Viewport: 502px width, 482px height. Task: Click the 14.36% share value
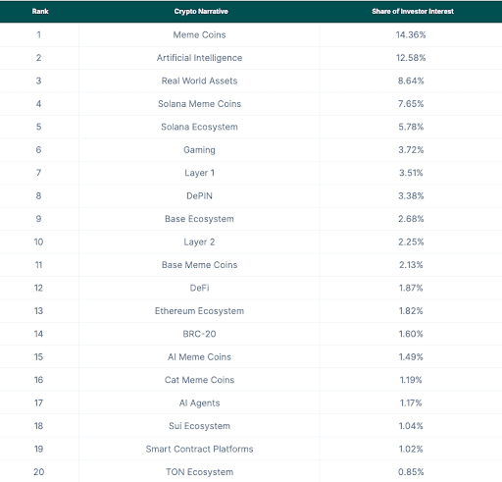click(411, 34)
